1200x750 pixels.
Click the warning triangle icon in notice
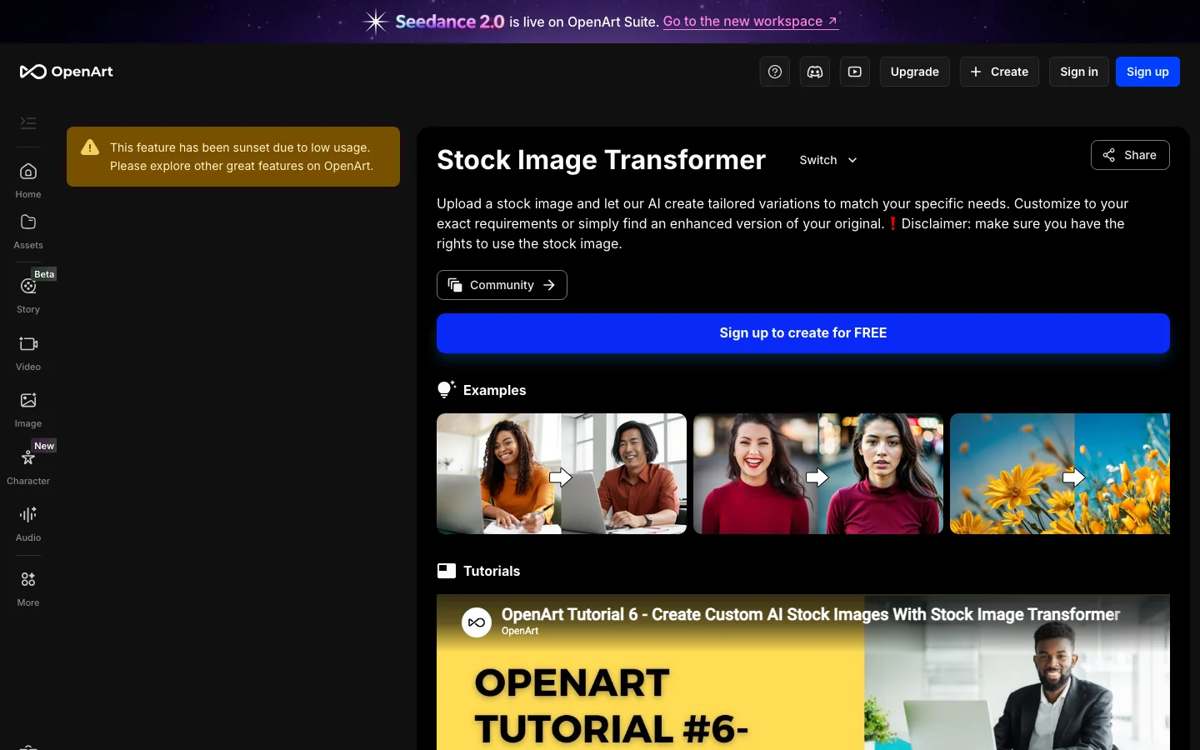pyautogui.click(x=90, y=147)
